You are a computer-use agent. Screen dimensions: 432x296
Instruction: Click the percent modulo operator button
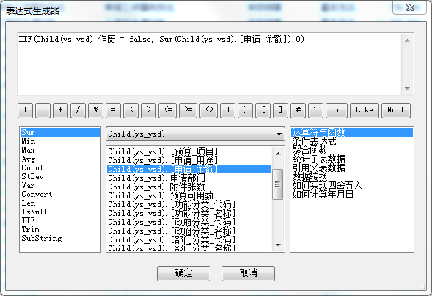click(95, 110)
